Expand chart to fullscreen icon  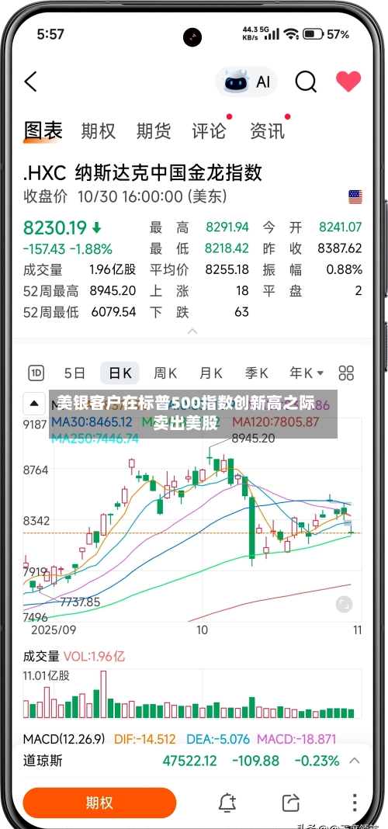[344, 605]
